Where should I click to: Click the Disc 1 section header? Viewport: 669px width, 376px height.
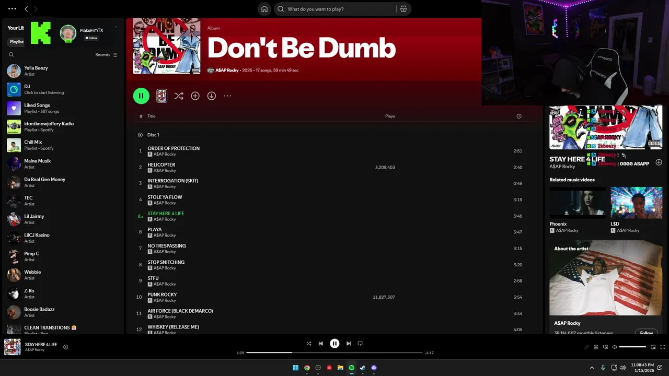153,135
